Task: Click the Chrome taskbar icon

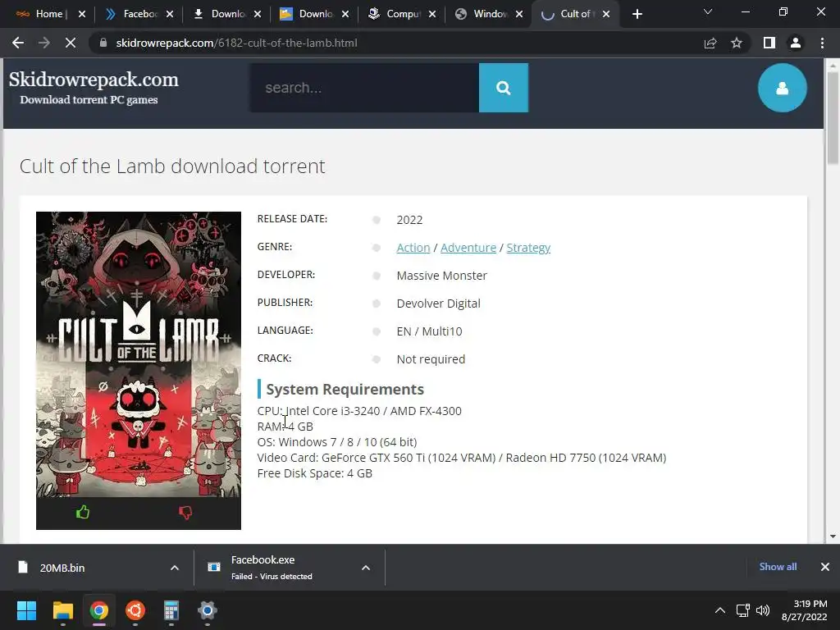Action: pos(99,610)
